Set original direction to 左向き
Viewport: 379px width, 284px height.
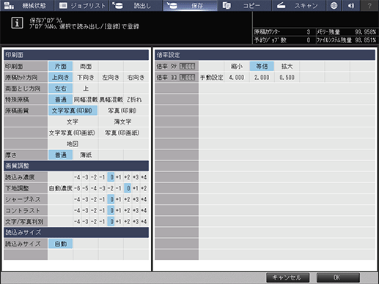coord(111,78)
